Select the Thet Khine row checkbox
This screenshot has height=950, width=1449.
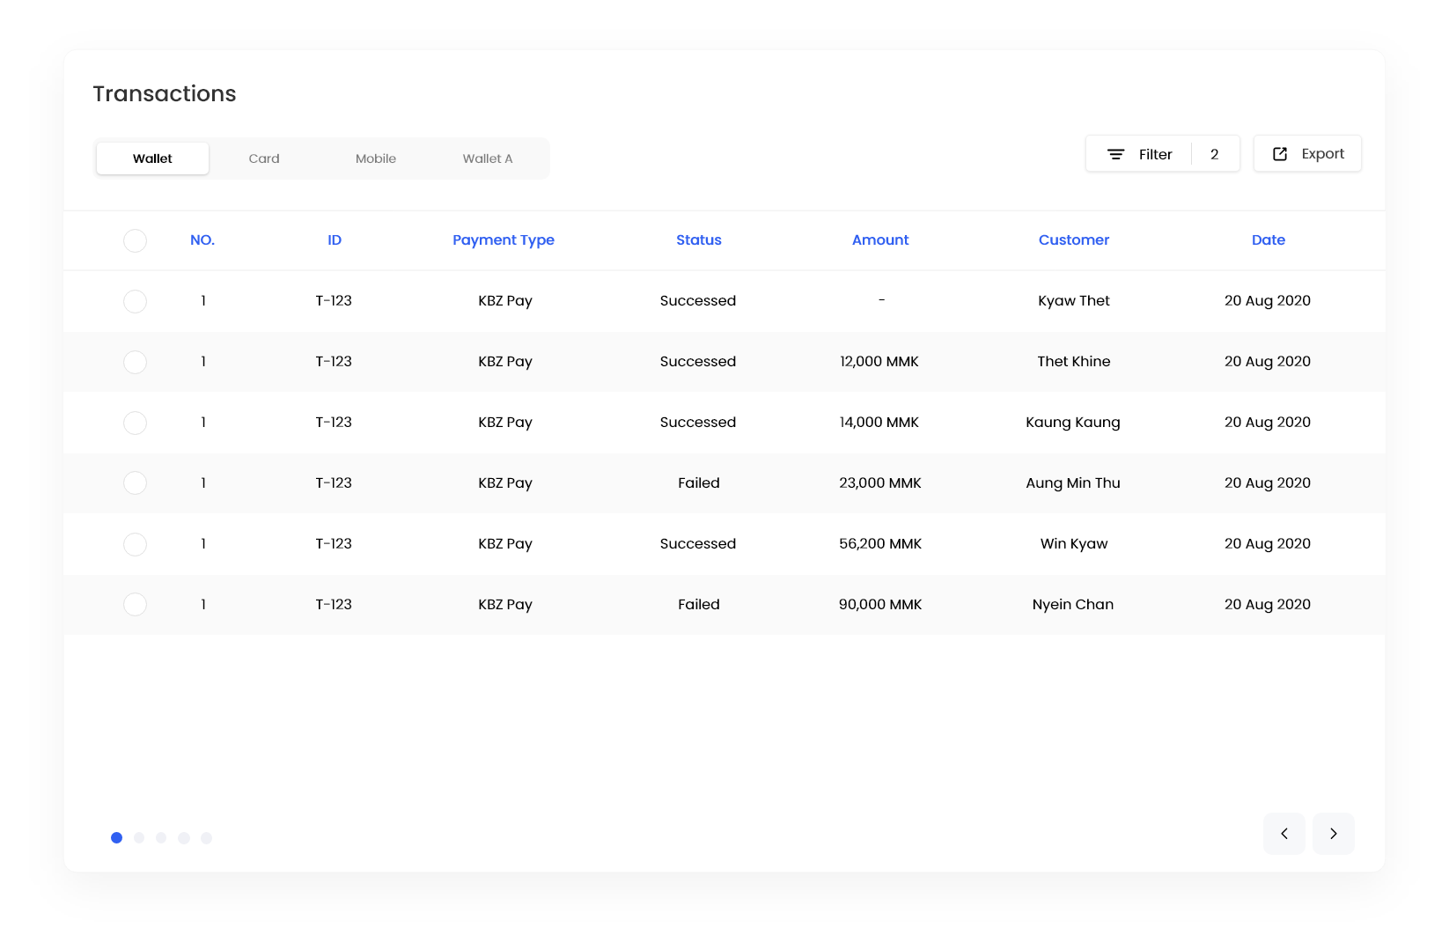point(135,362)
